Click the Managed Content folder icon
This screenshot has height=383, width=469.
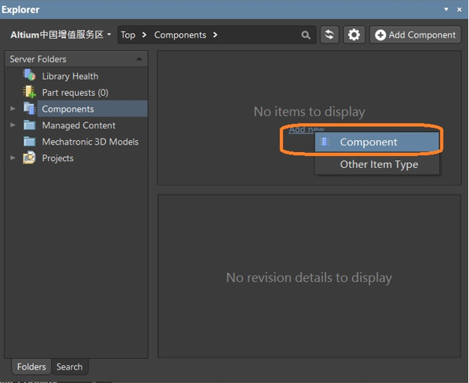29,125
